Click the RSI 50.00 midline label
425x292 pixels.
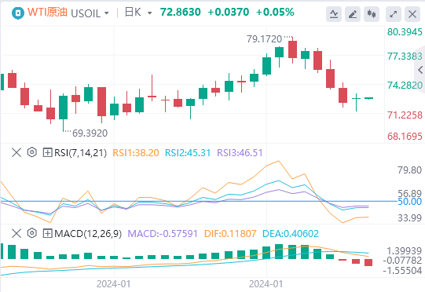click(409, 202)
